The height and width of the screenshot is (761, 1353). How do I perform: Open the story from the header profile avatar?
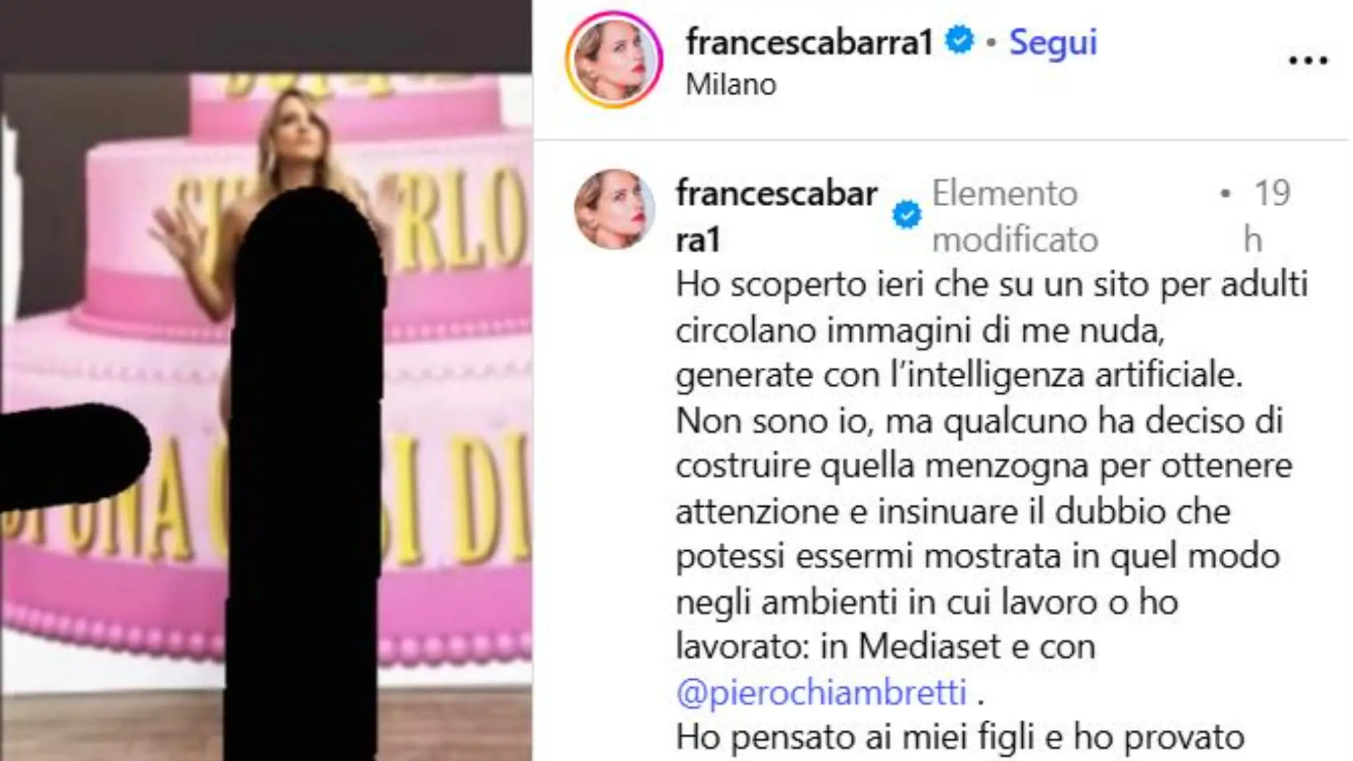coord(614,59)
